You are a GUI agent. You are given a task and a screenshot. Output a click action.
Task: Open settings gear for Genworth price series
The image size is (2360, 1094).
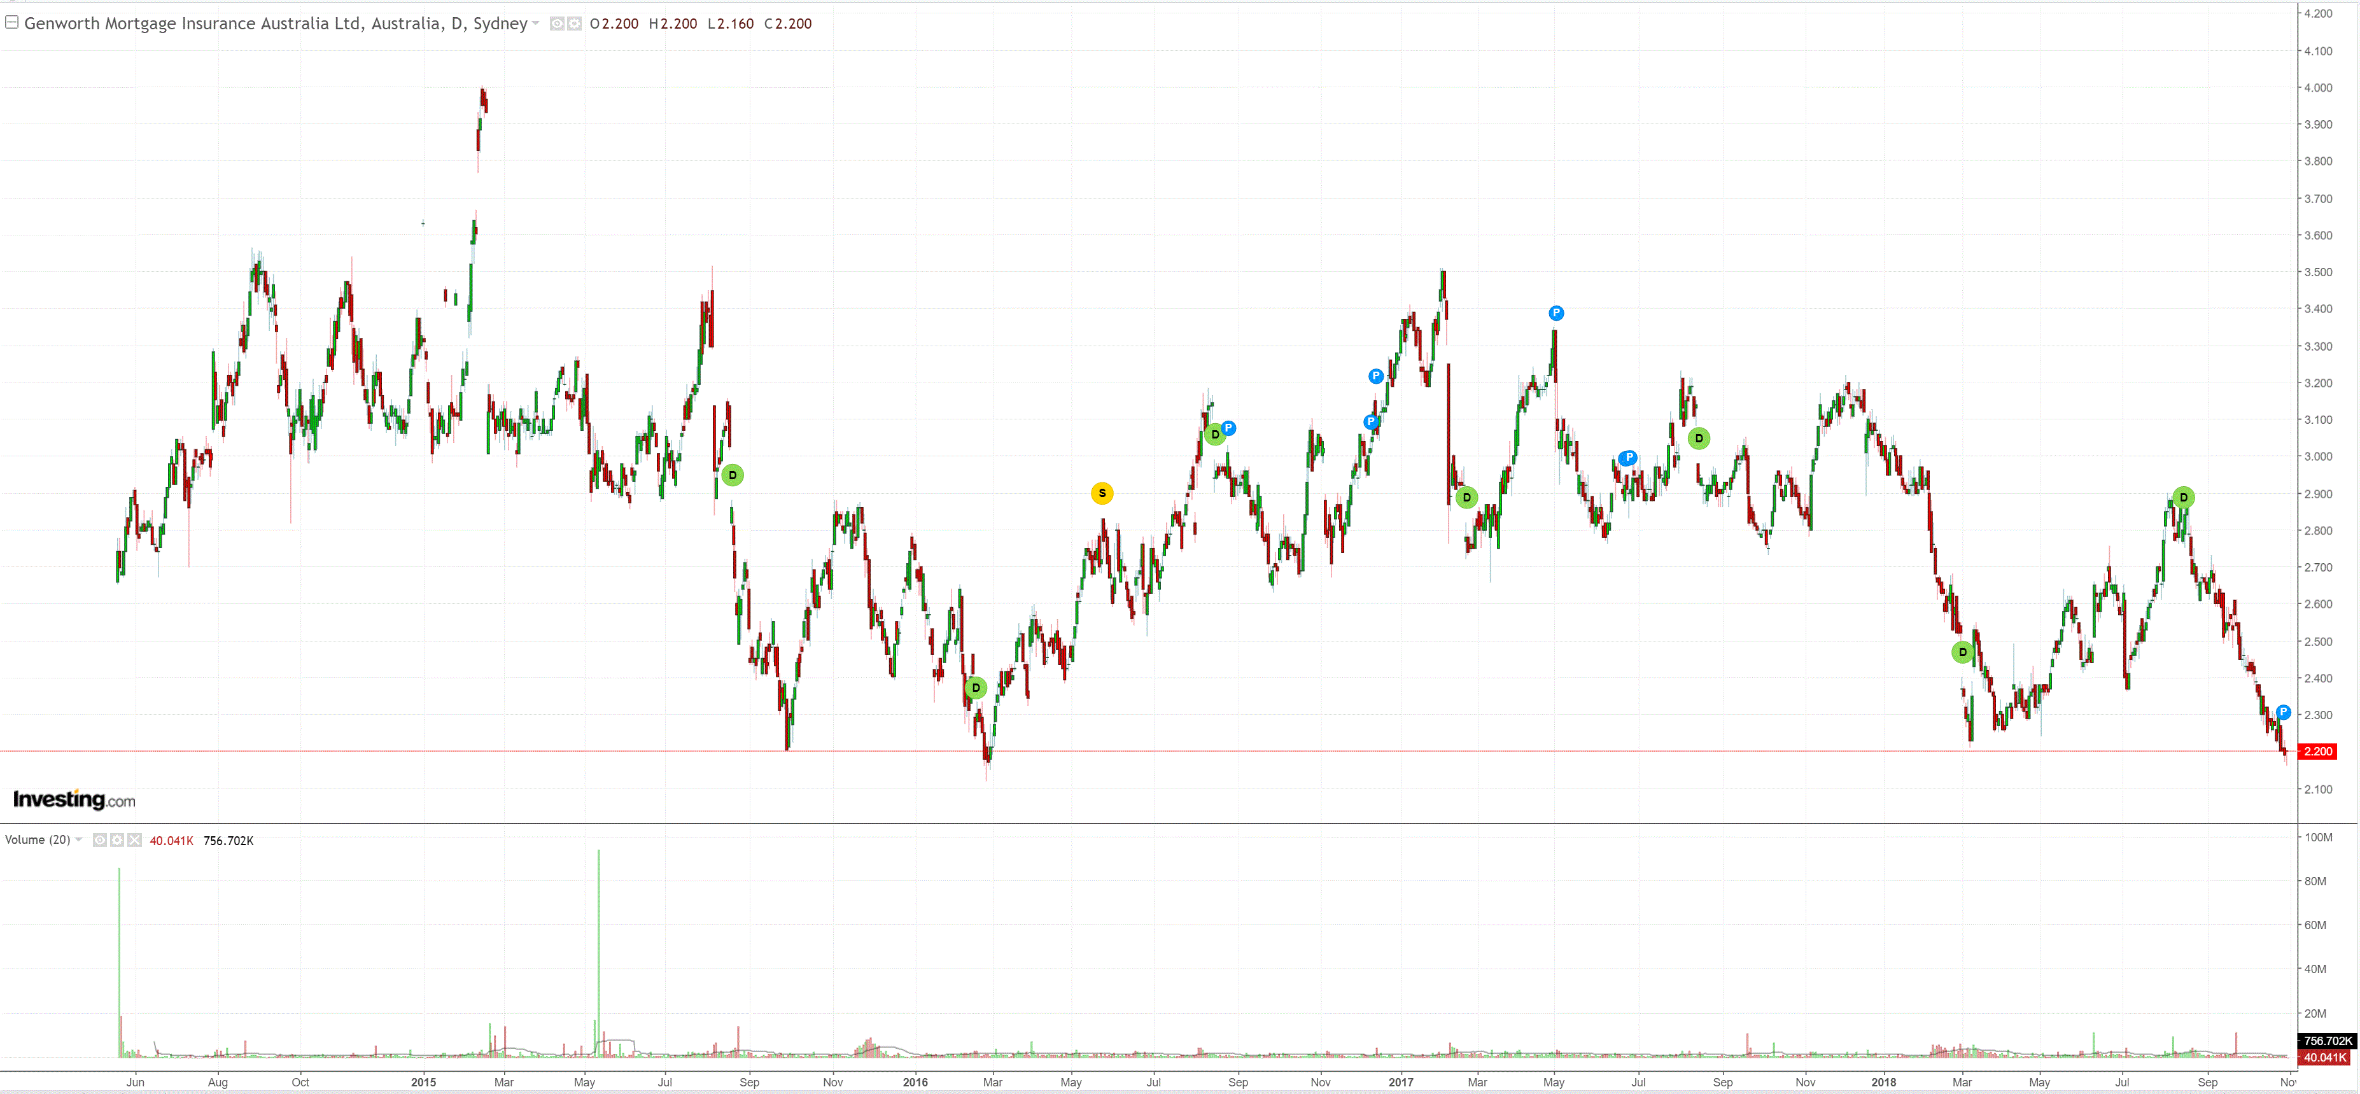point(575,24)
